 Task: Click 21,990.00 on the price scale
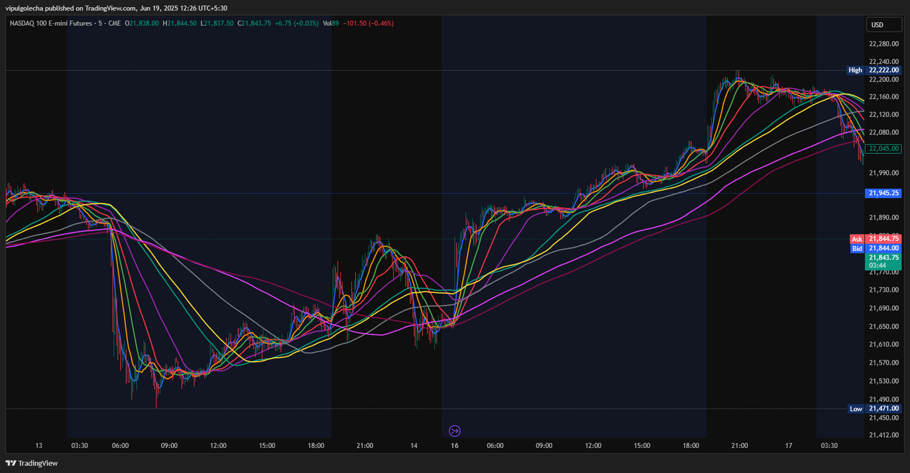[x=883, y=172]
